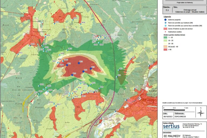The image size is (207, 138).
Task: Click the sertius logo
Action: [171, 126]
